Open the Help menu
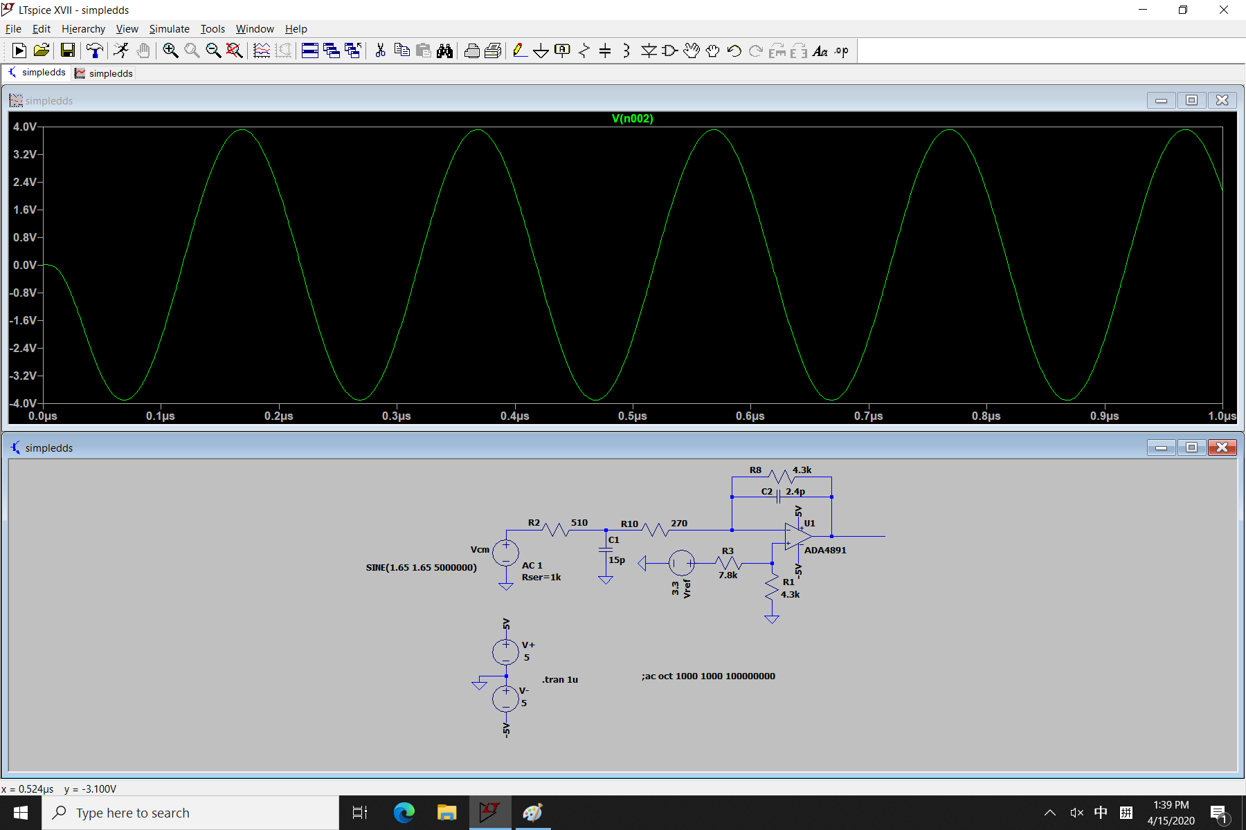1246x830 pixels. (x=296, y=28)
